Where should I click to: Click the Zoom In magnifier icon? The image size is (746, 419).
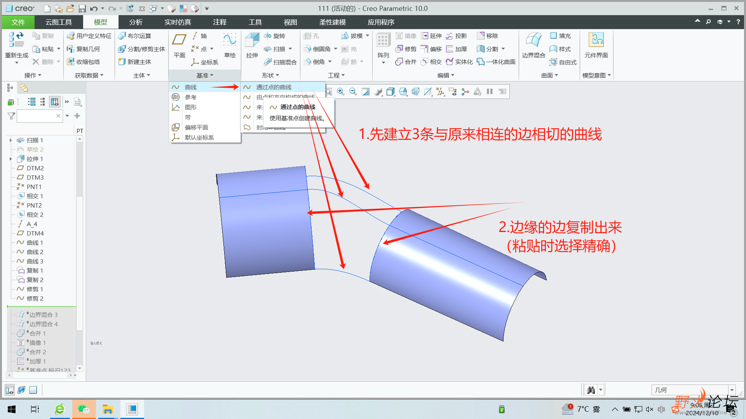(340, 92)
